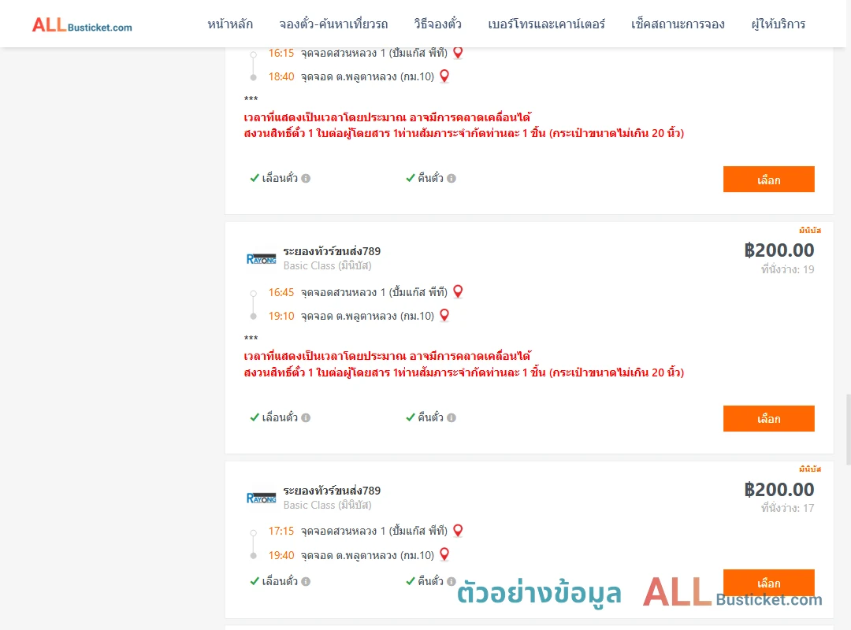Screen dimensions: 851x630
Task: Click ฿200.00 price on 17:15 trip
Action: point(779,490)
